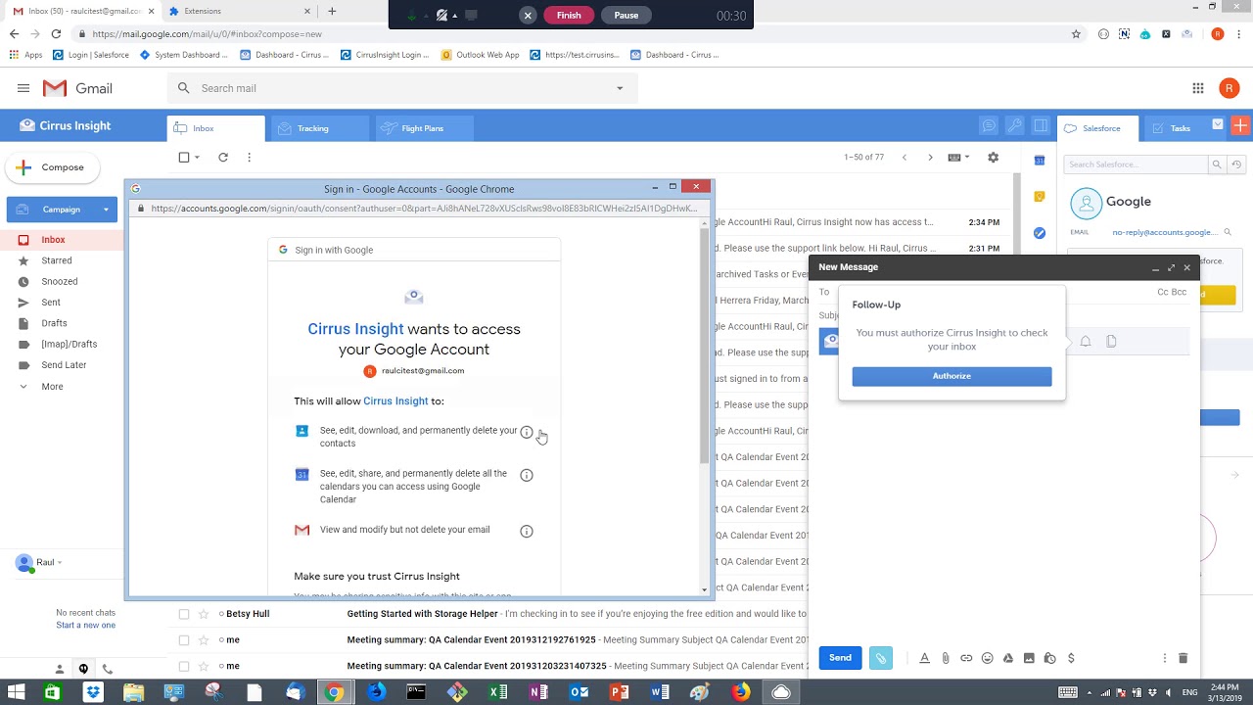
Task: Click the Finish recording button
Action: (x=569, y=16)
